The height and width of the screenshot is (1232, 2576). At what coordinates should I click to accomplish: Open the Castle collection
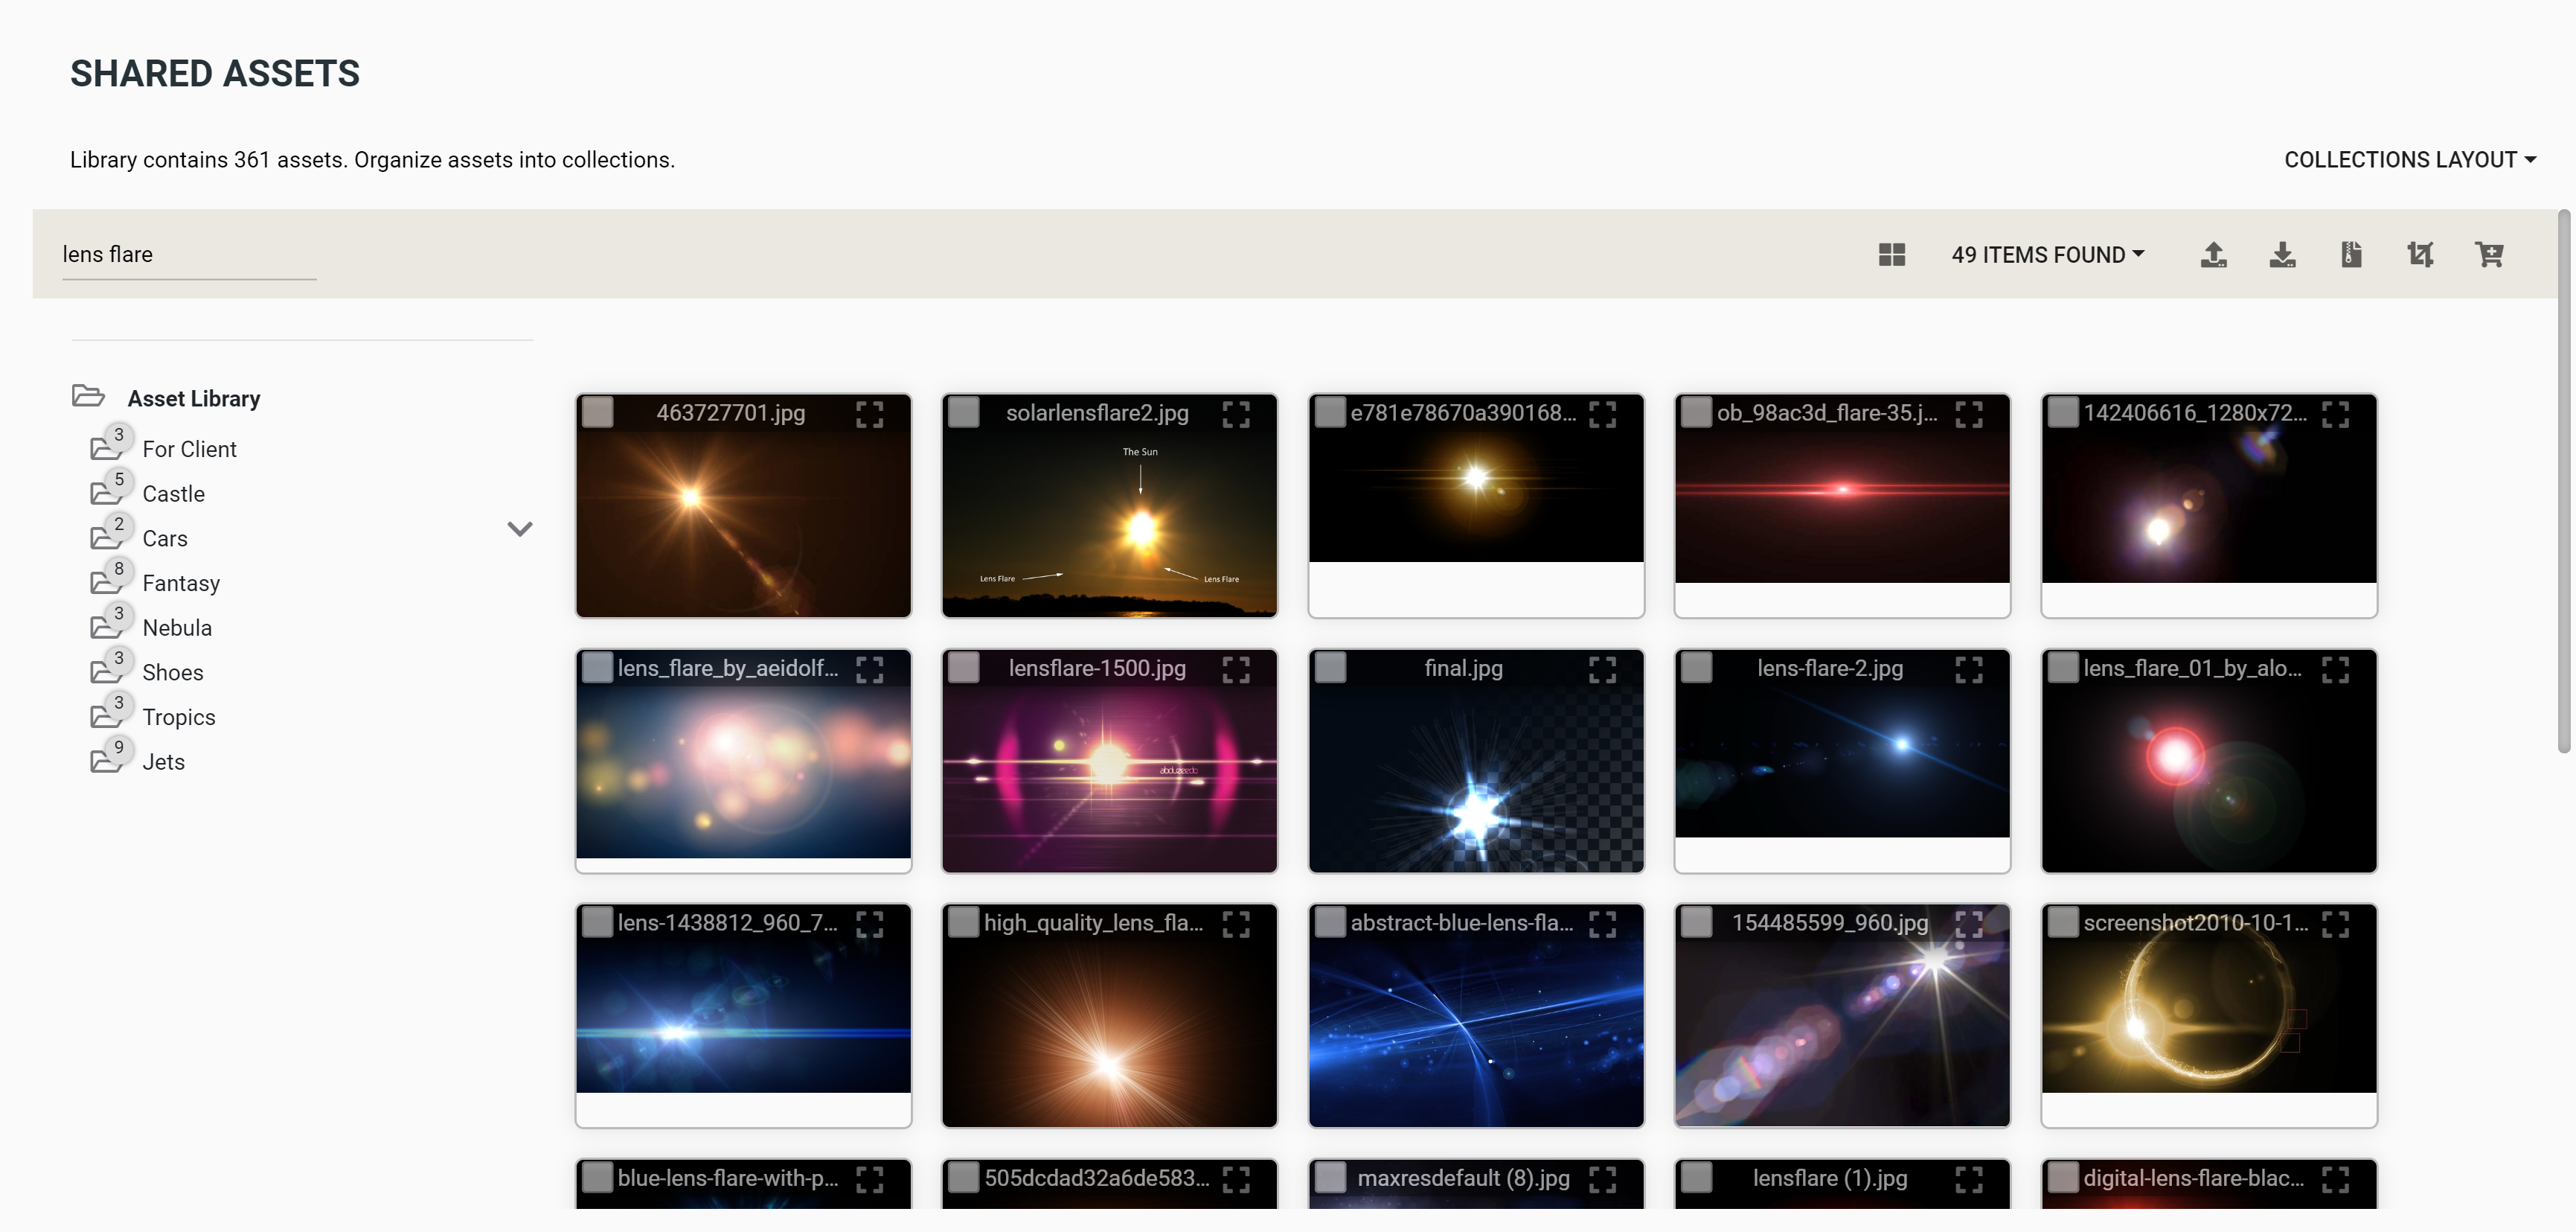(173, 494)
